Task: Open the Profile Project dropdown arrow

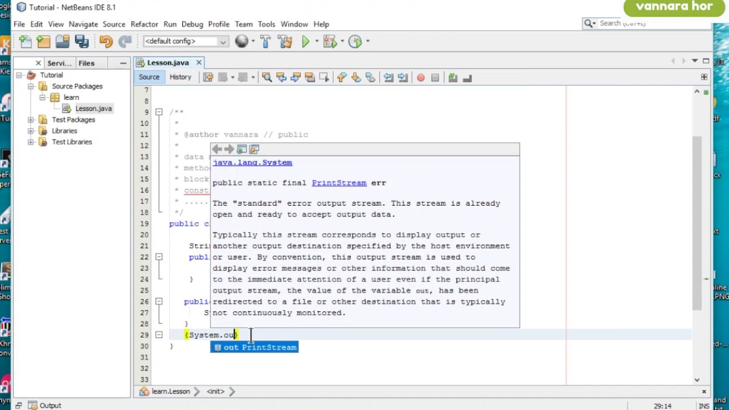Action: 367,41
